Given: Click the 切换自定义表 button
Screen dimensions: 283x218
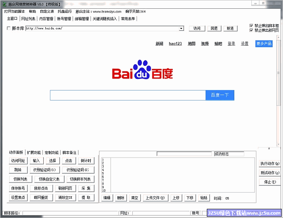Looking at the screenshot, I should tap(49, 179).
